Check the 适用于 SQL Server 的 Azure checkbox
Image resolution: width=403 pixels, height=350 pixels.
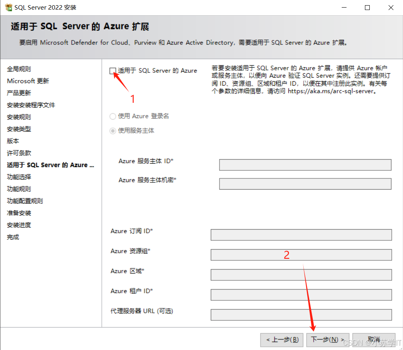(x=113, y=71)
